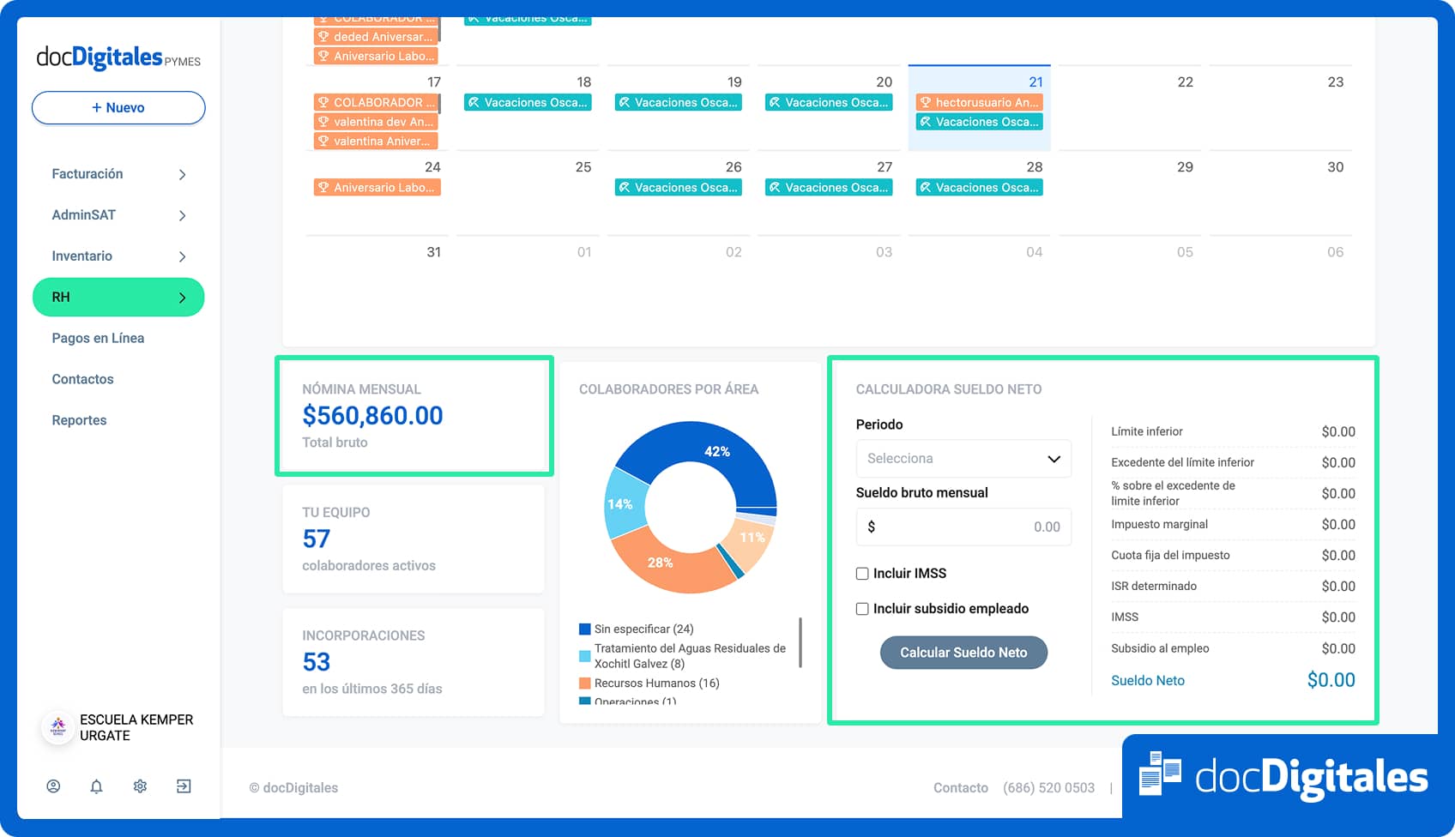Click calendar day number 25
This screenshot has height=837, width=1455.
click(583, 166)
